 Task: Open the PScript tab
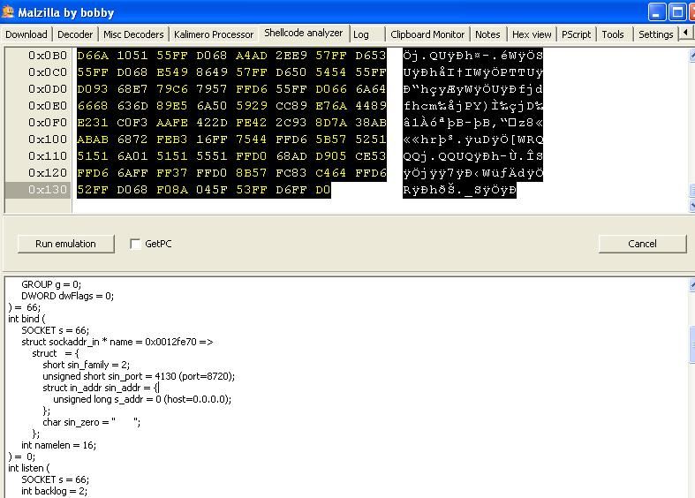(576, 34)
